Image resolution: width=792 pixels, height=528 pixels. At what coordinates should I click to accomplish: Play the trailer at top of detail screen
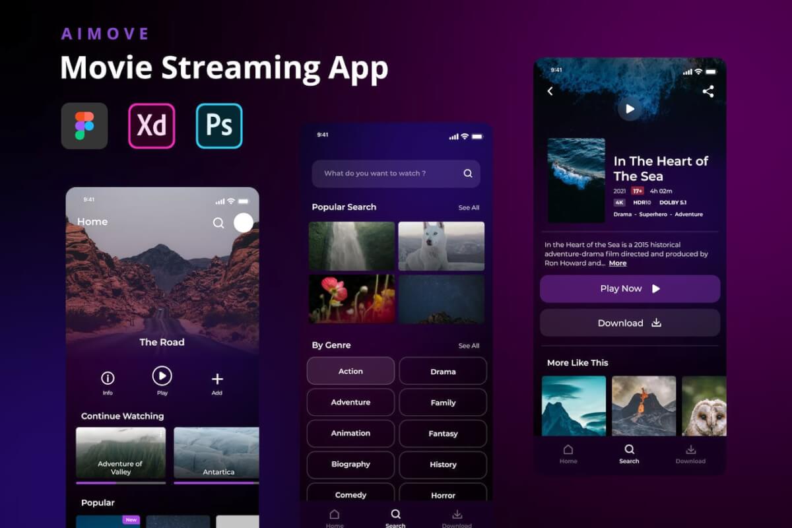(x=630, y=109)
